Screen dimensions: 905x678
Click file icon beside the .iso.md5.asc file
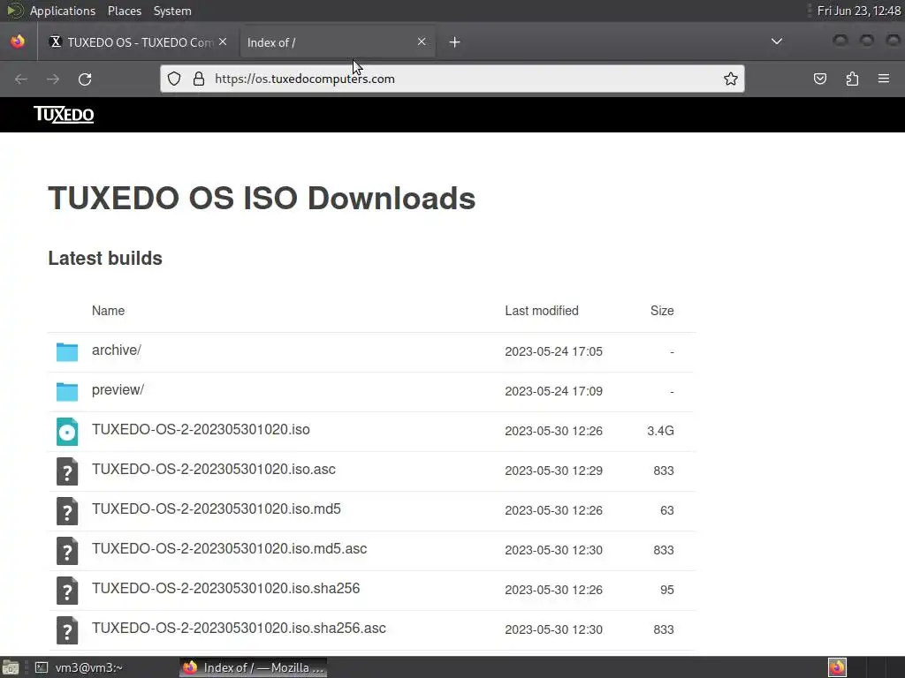(67, 551)
